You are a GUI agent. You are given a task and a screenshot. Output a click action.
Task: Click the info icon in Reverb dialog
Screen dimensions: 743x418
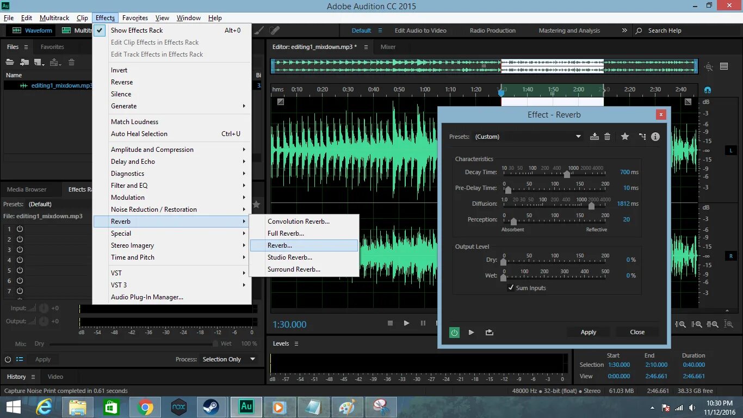655,137
